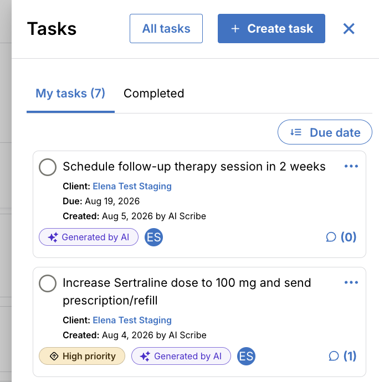Open more options for follow-up therapy task

351,167
